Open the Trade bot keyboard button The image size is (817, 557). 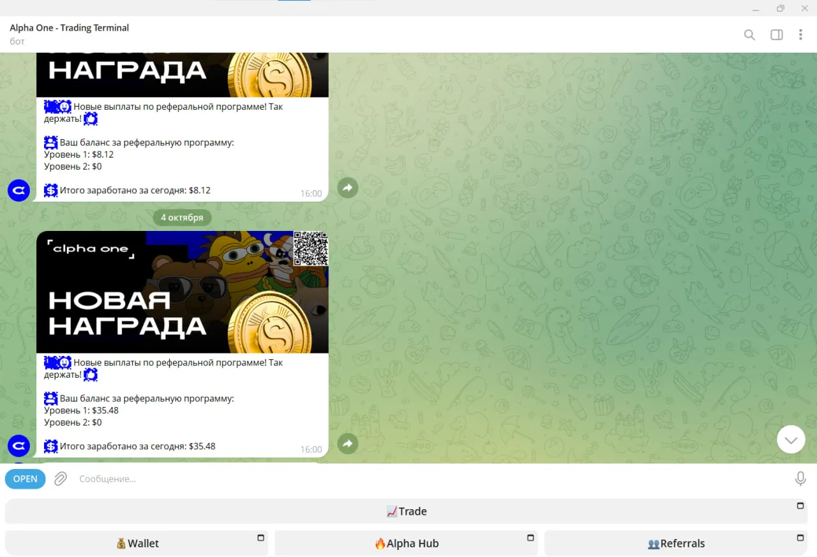(407, 512)
